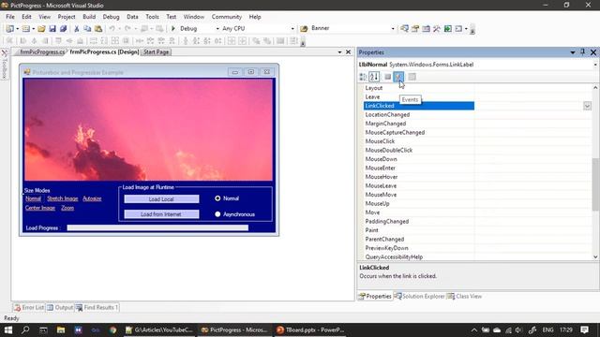Show the Categorized view in Properties
Screen dimensions: 600x337
click(x=363, y=77)
